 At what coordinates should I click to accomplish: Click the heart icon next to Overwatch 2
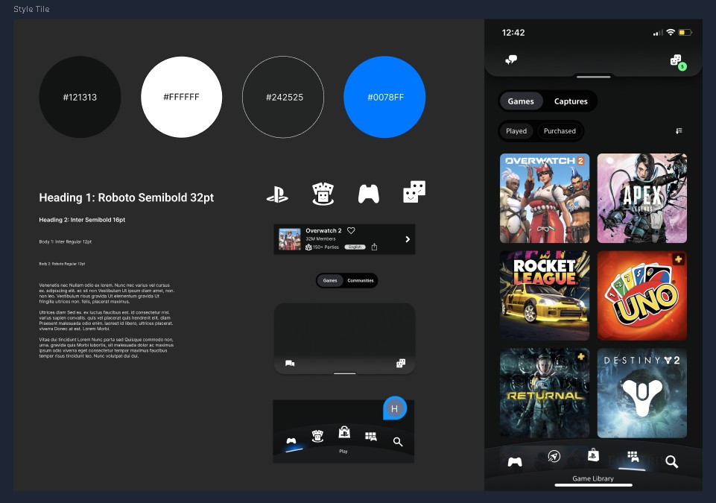(x=351, y=231)
